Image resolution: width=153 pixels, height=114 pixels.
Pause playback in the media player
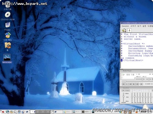tap(130, 84)
